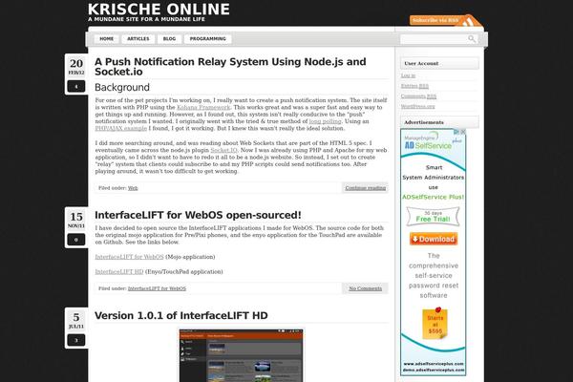
Task: Open the InterfaceLIFT for WebOS open-sourced title
Action: (198, 215)
